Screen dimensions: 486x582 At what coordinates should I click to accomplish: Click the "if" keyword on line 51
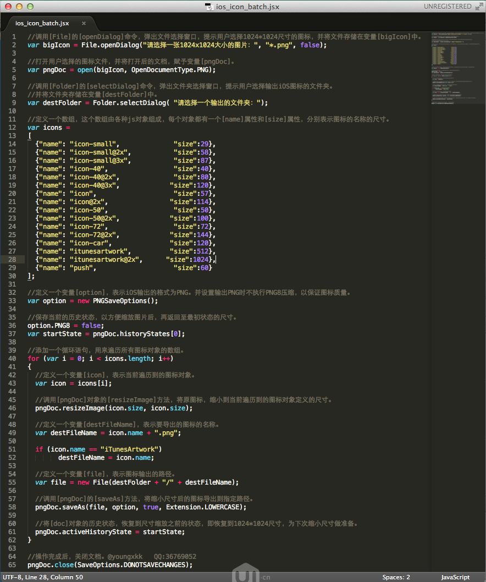pos(39,449)
